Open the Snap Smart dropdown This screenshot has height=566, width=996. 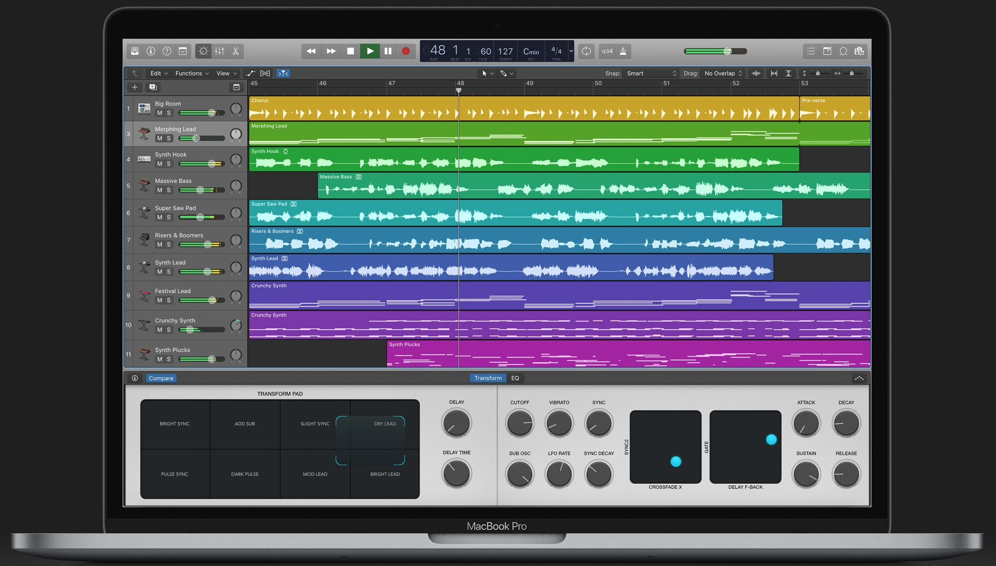[650, 73]
